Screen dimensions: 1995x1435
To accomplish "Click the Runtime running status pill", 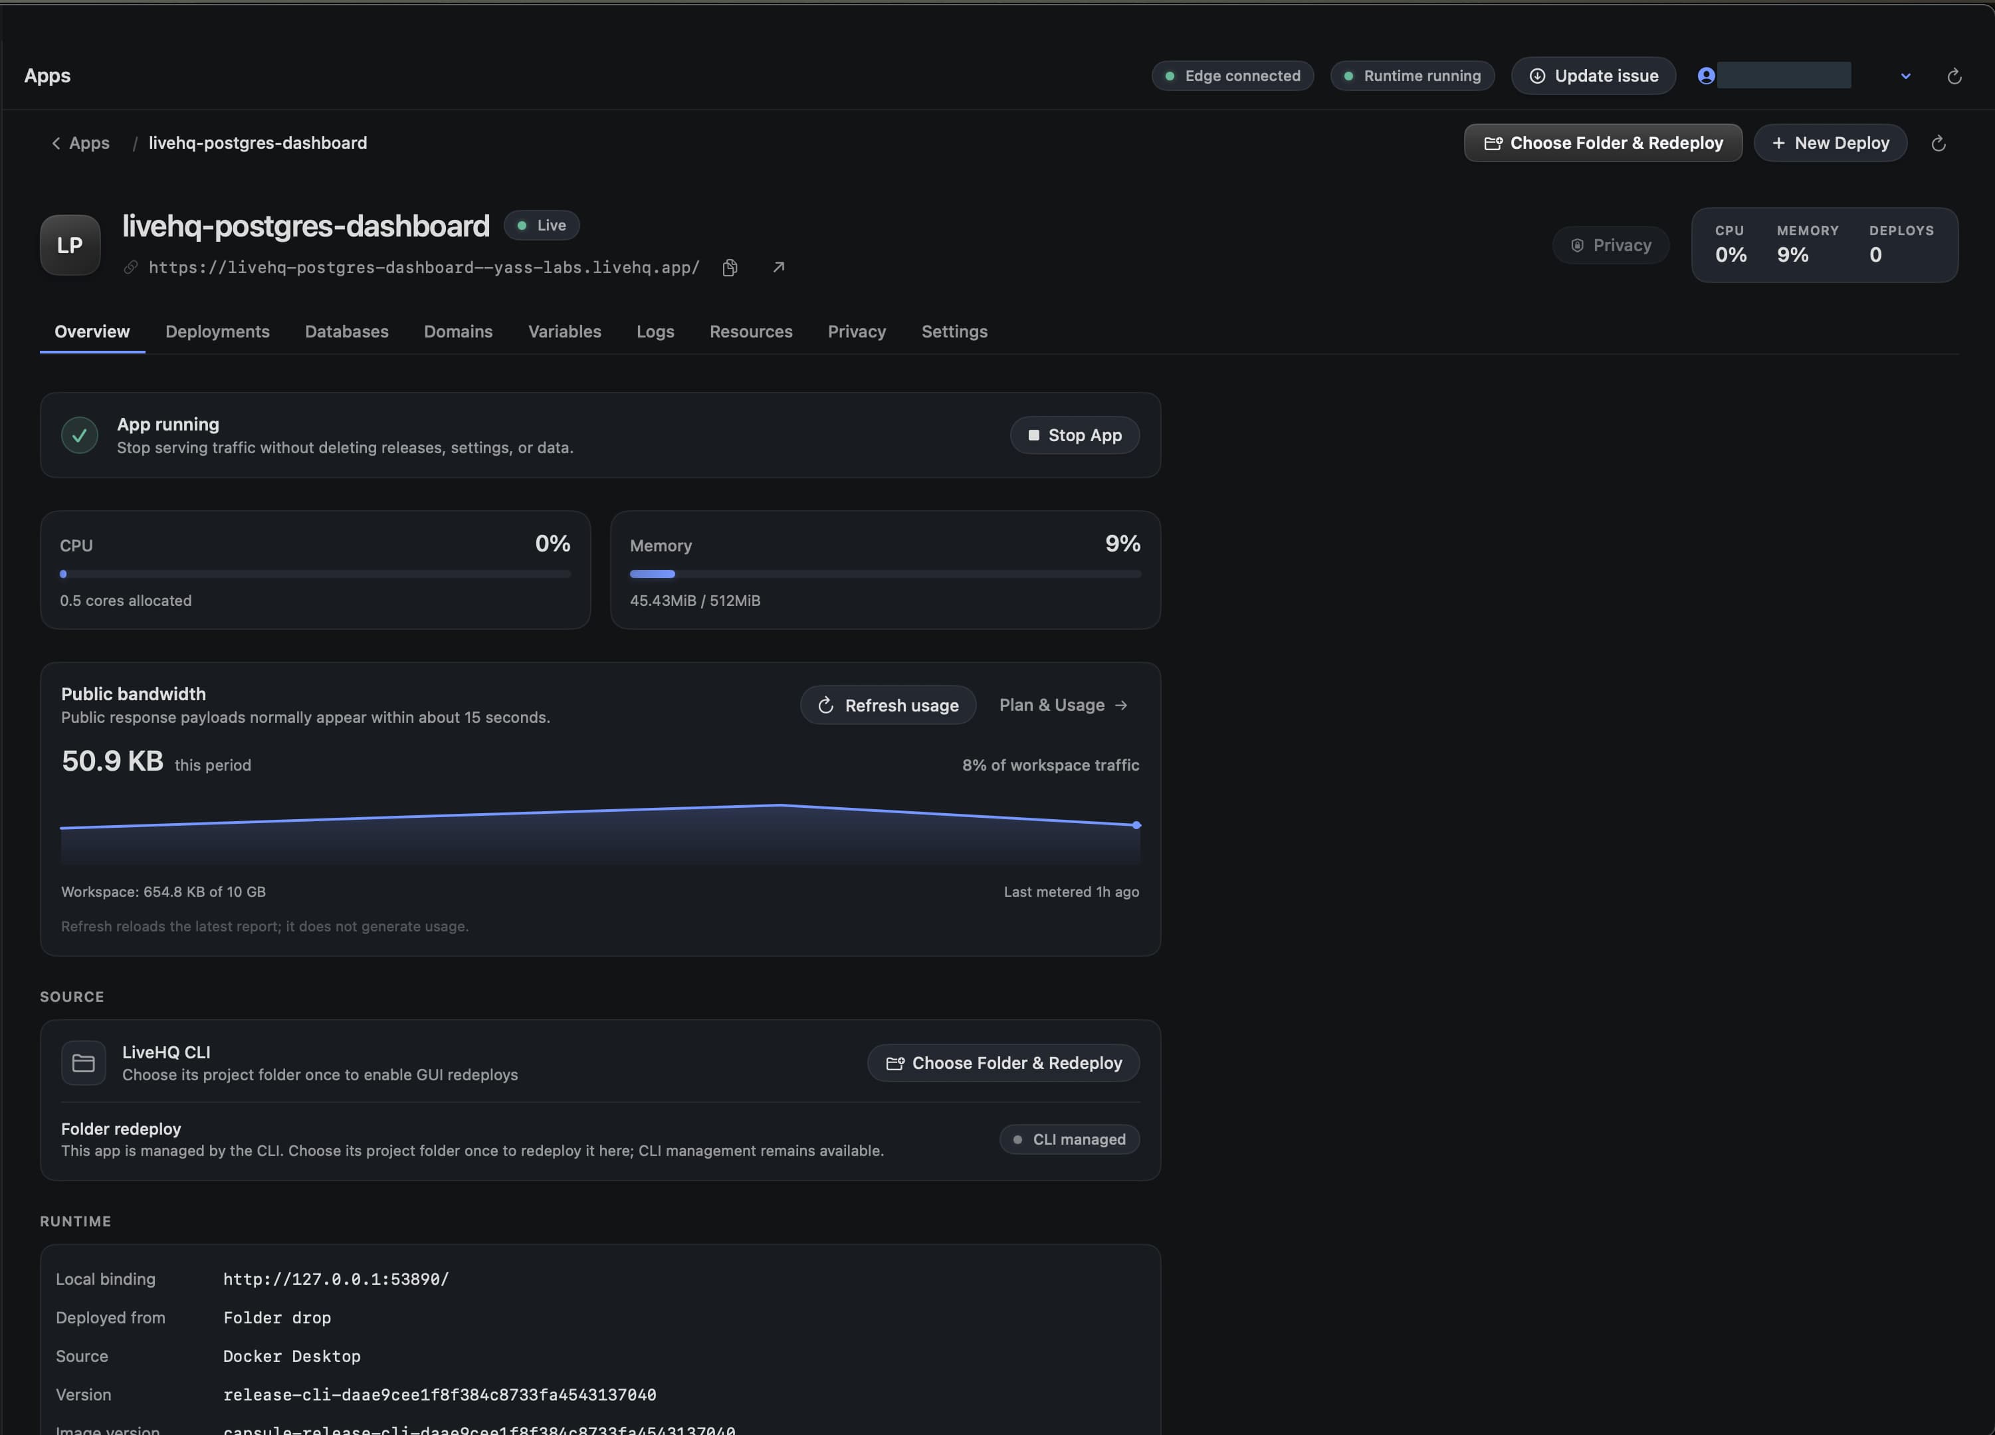I will tap(1412, 76).
